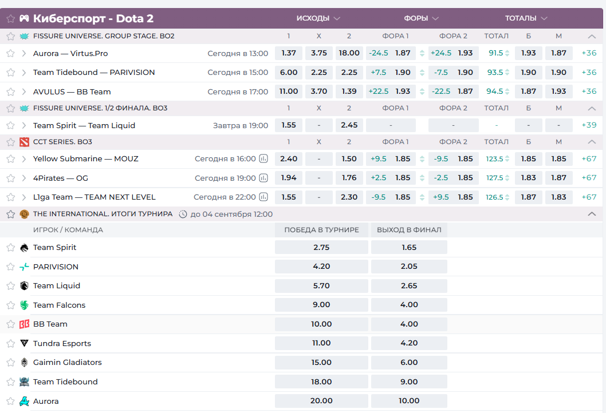606x413 pixels.
Task: Open statistics icon for 4Pirates — OG
Action: (x=263, y=178)
